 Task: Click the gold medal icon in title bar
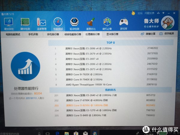coord(133,13)
